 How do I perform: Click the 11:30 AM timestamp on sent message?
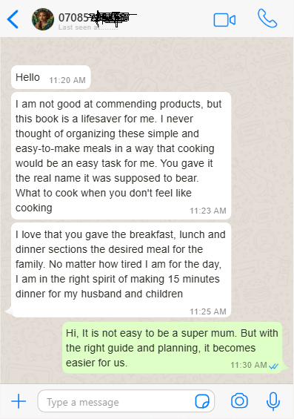click(249, 365)
